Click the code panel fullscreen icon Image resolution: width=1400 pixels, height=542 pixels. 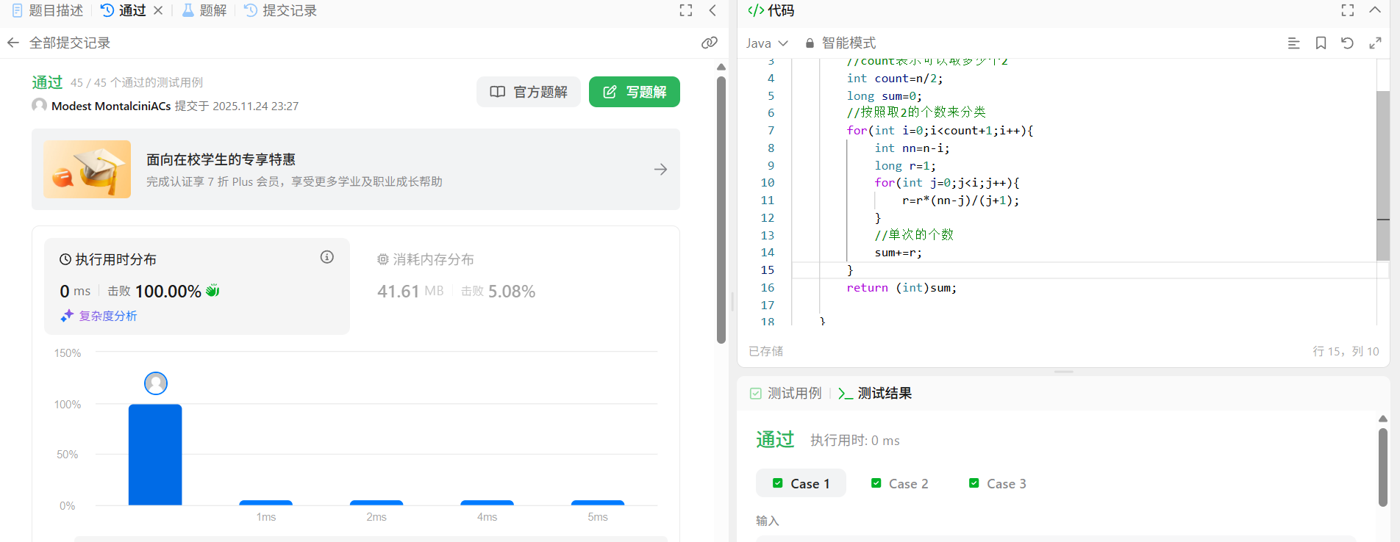1348,10
